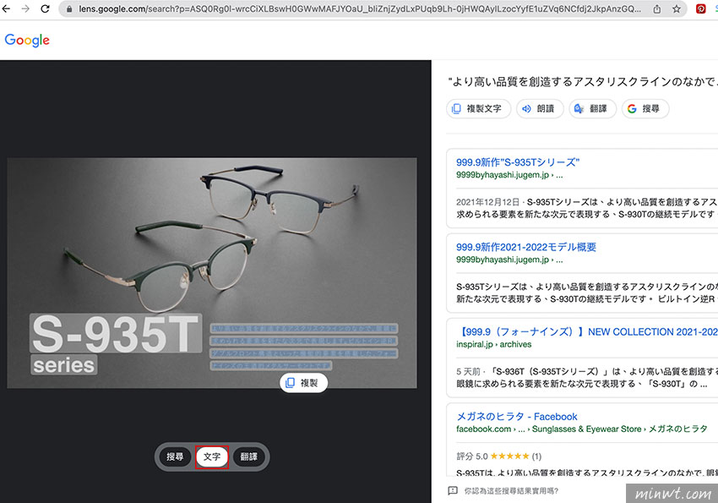Click the feedback flag icon

click(453, 490)
